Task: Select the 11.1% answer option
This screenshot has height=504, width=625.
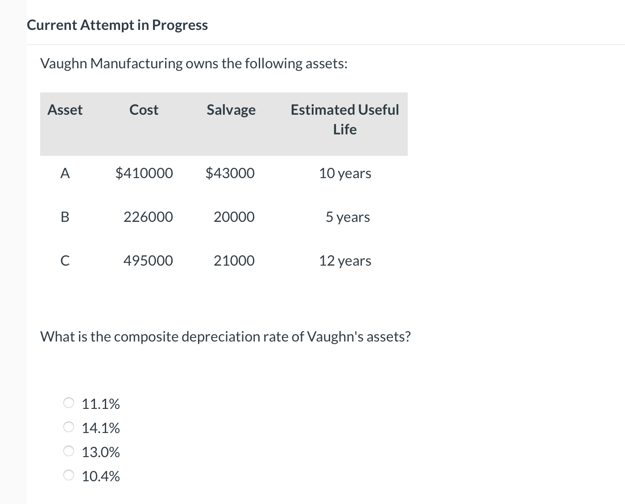Action: 69,403
